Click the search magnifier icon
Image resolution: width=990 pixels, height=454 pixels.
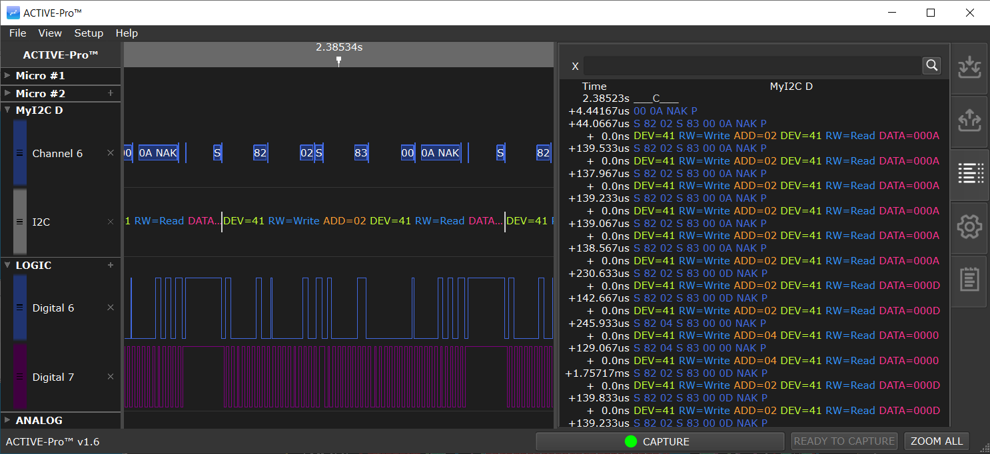point(931,65)
